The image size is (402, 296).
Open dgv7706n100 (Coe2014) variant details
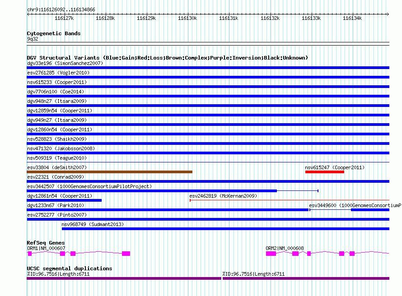pyautogui.click(x=56, y=92)
